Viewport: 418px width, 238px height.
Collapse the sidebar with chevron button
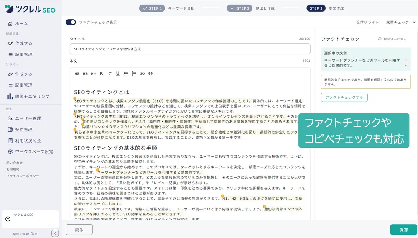(55, 233)
